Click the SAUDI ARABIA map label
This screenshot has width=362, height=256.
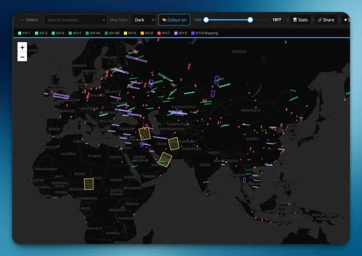pyautogui.click(x=140, y=158)
